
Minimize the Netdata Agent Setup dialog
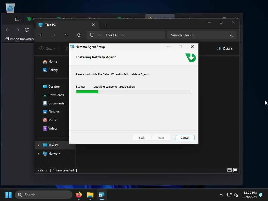coord(168,47)
